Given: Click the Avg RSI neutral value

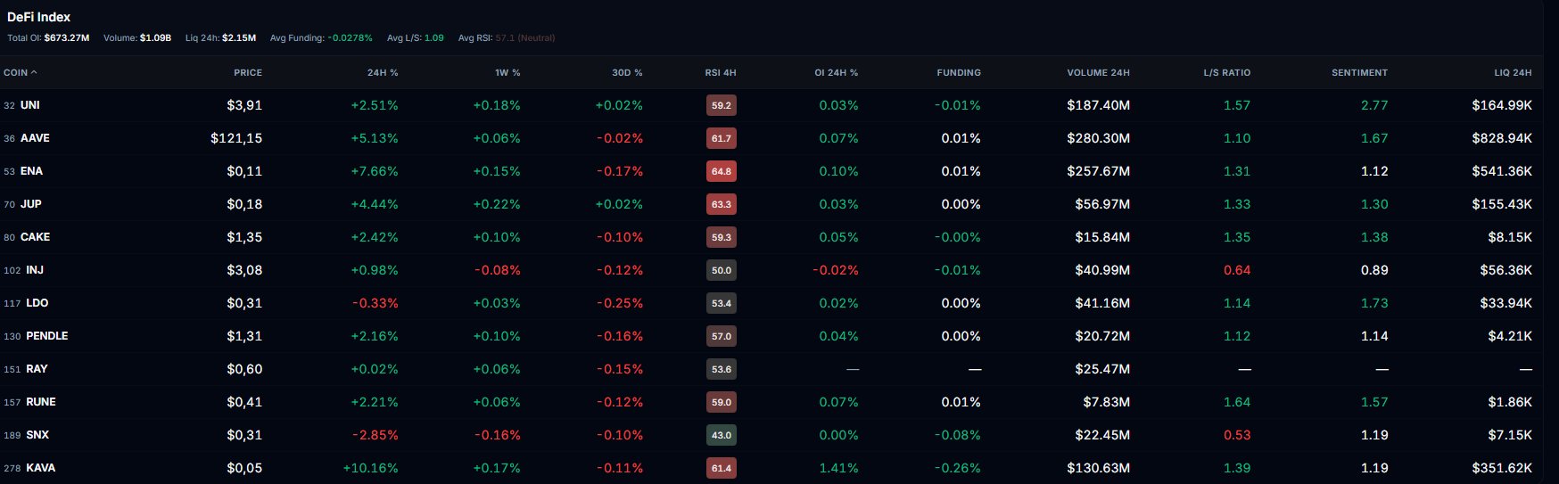Looking at the screenshot, I should [524, 38].
